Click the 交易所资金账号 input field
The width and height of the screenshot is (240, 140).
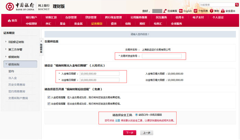161,56
